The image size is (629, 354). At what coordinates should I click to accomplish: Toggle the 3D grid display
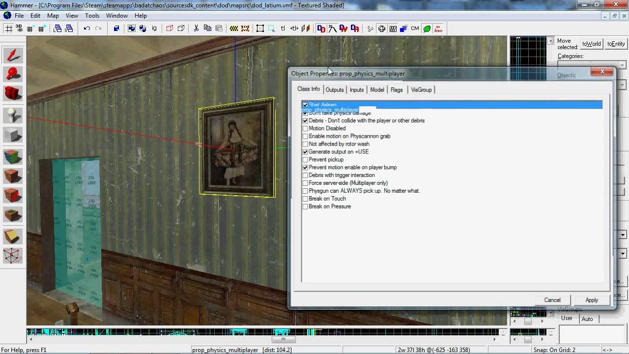[19, 29]
